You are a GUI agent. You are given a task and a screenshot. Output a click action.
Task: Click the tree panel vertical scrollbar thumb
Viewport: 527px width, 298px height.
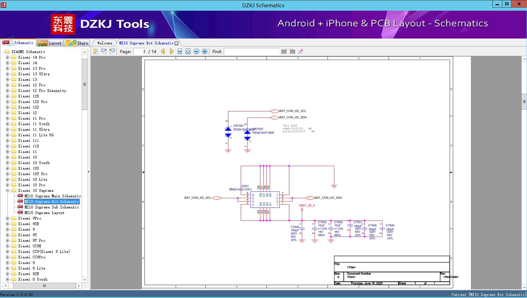(85, 84)
